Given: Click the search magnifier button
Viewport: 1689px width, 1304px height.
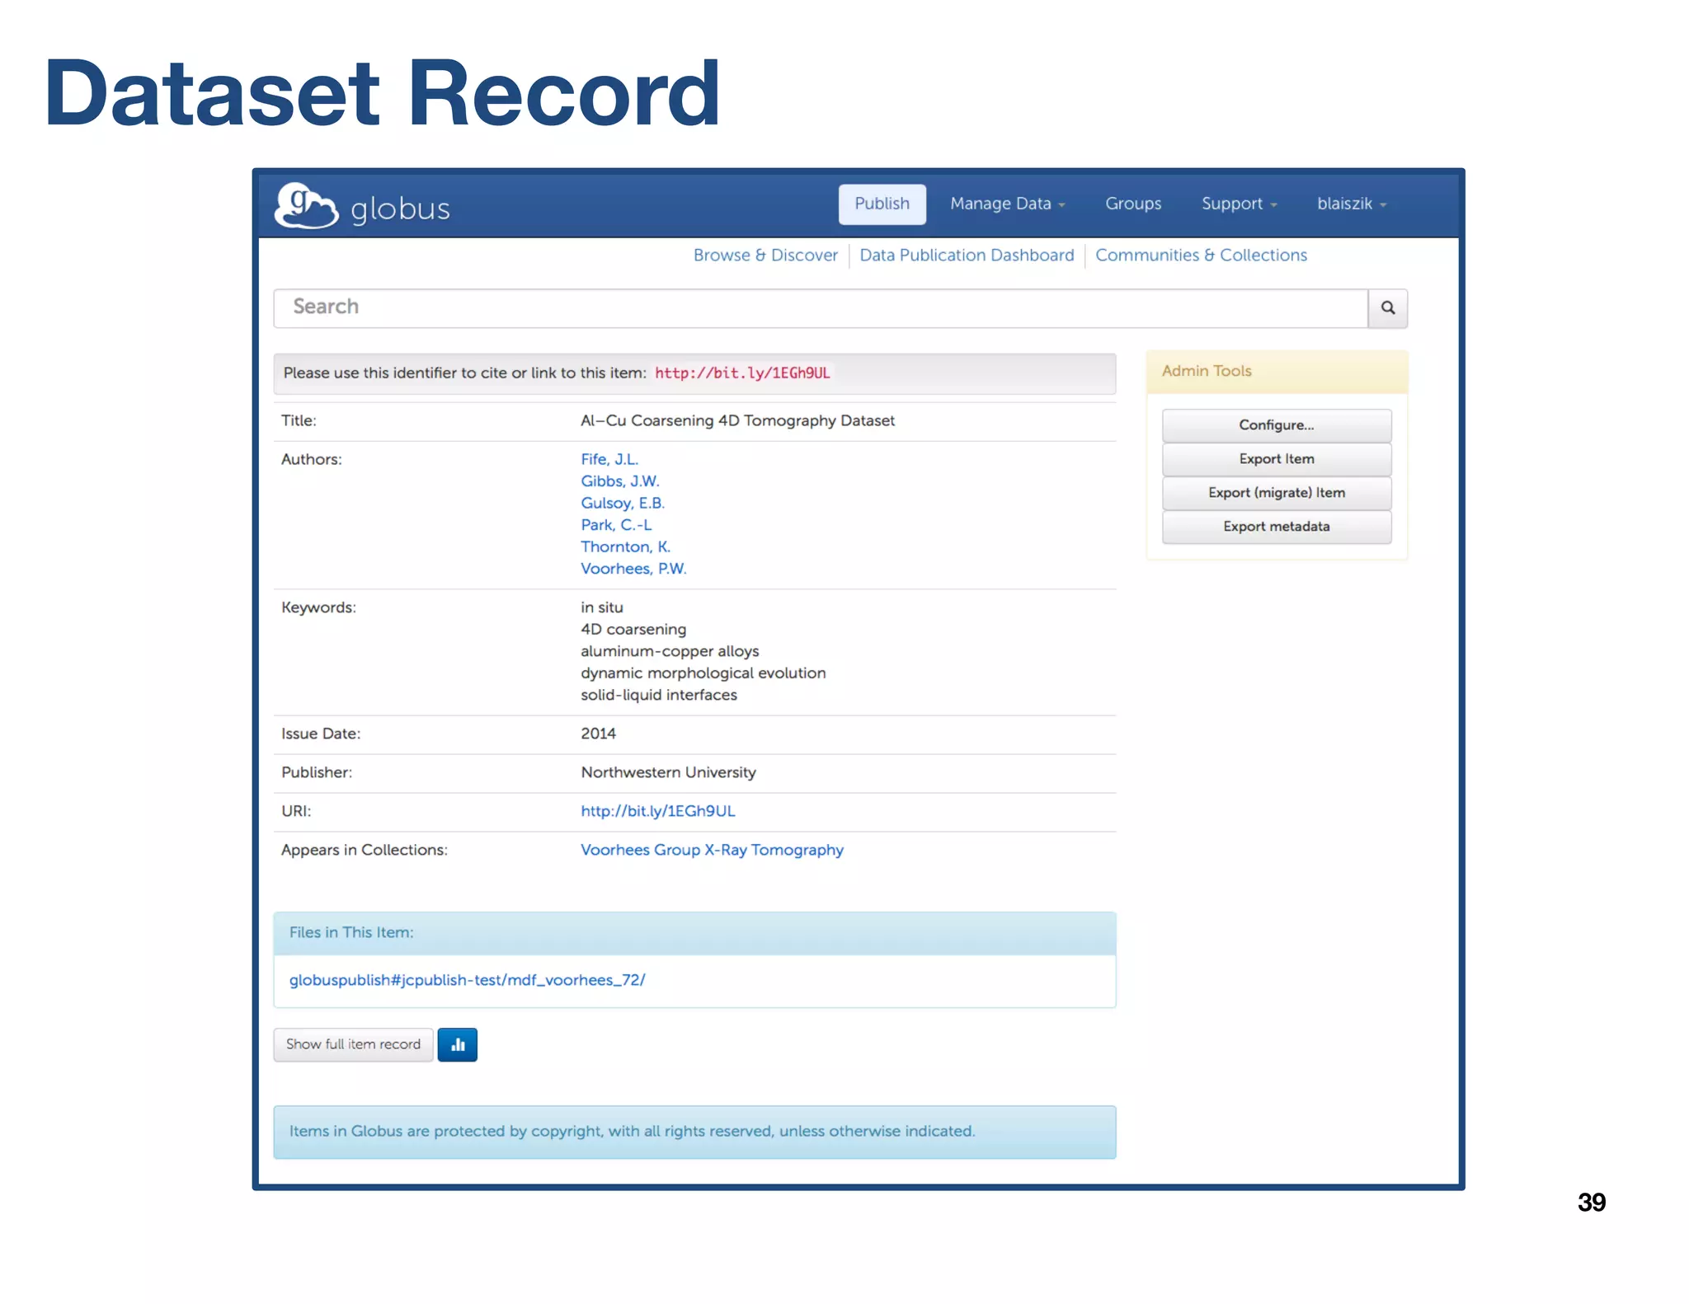Looking at the screenshot, I should click(x=1388, y=308).
